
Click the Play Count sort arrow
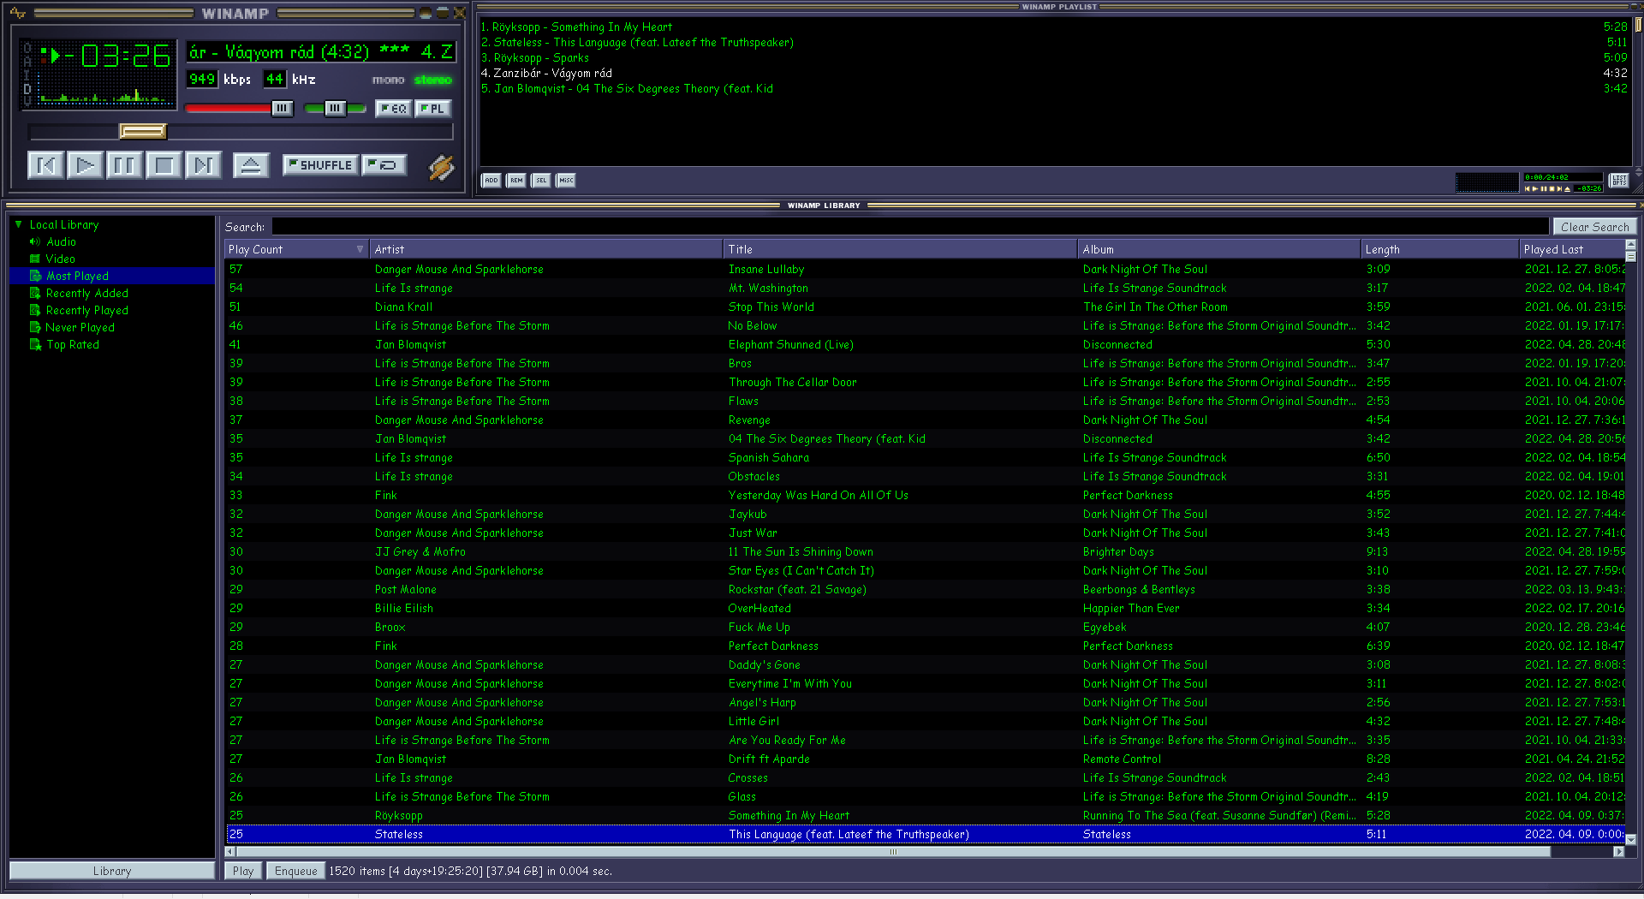tap(360, 250)
